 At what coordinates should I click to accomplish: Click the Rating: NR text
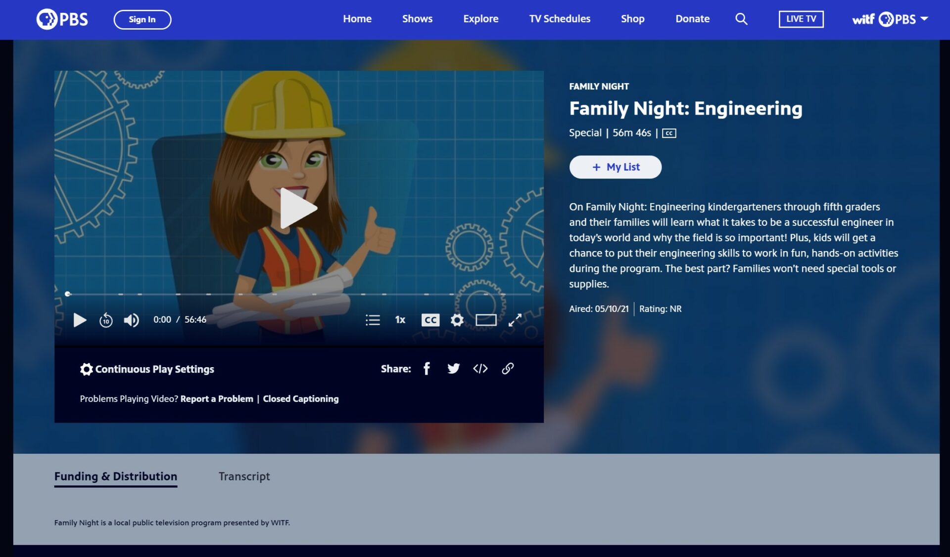point(661,309)
